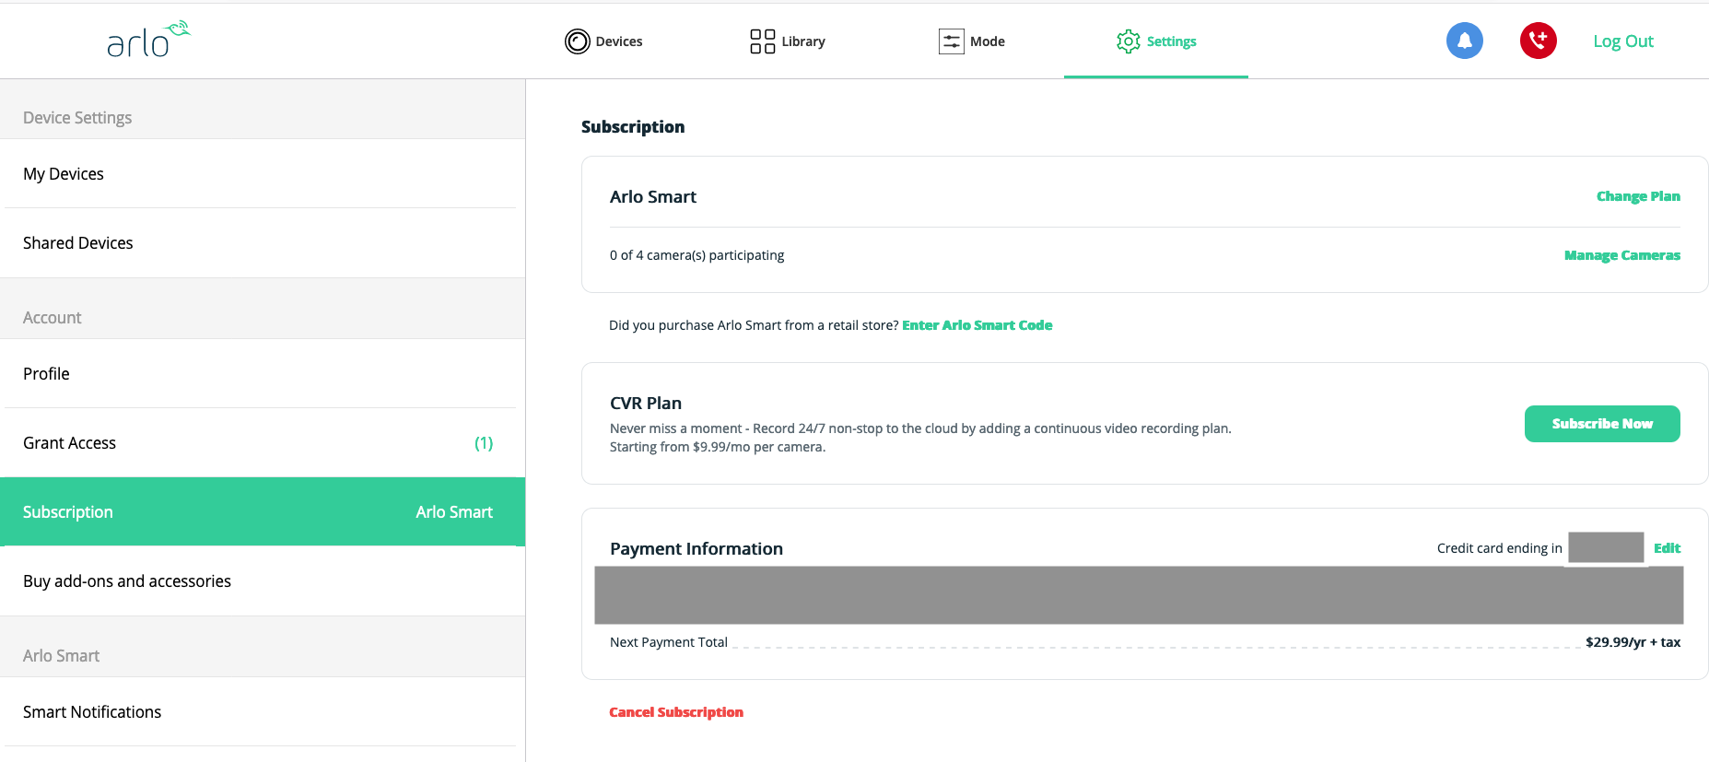Click the Devices camera icon

(x=577, y=41)
